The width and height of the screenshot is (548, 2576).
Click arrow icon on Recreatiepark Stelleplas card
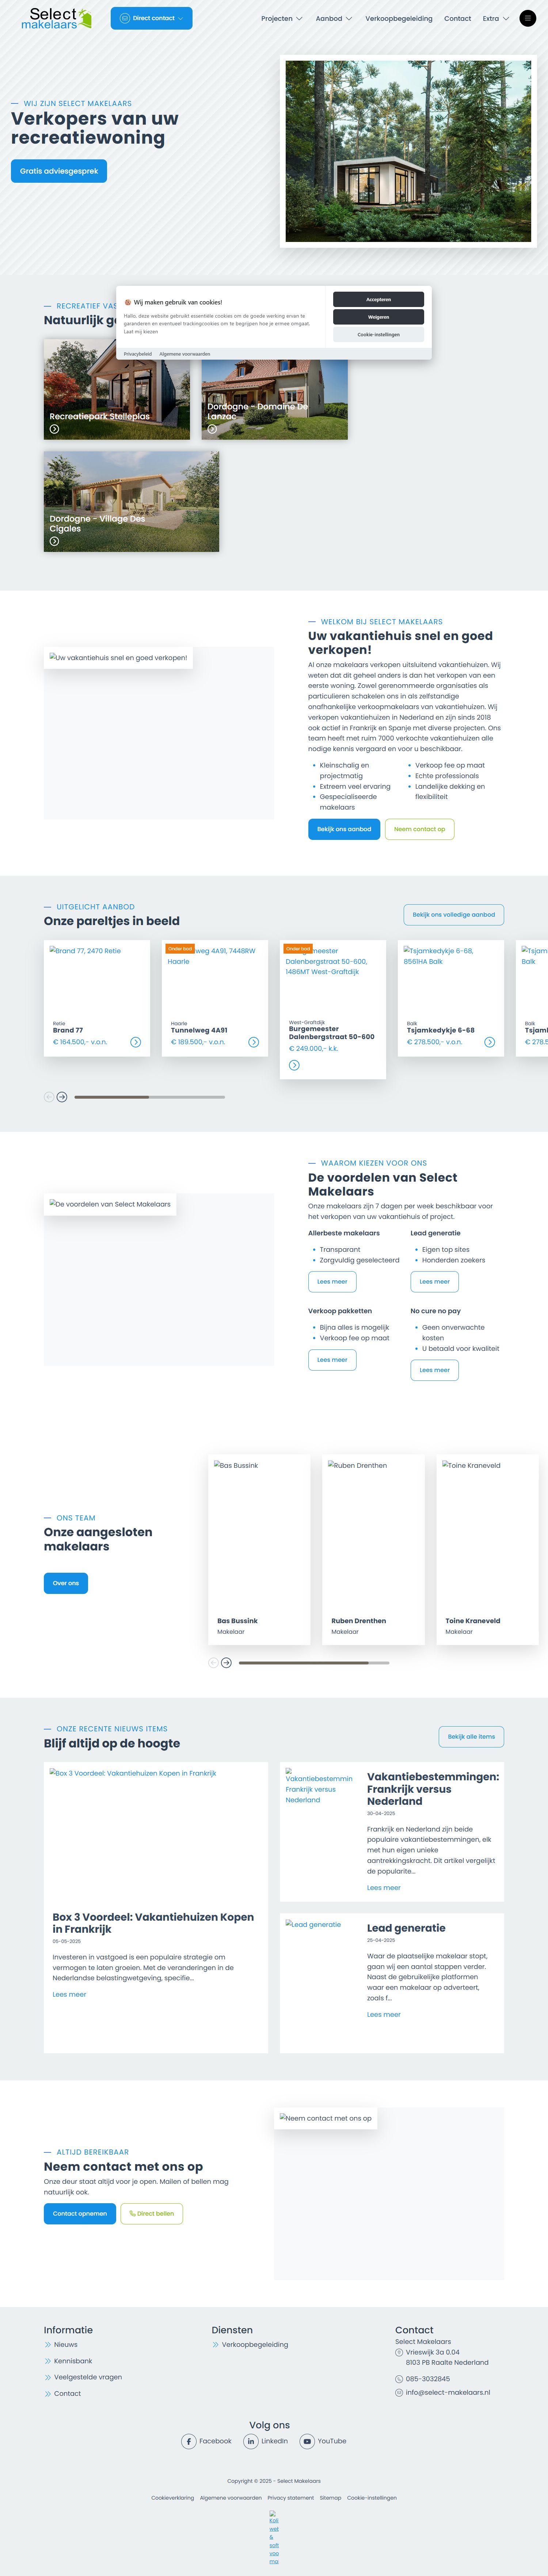tap(54, 429)
